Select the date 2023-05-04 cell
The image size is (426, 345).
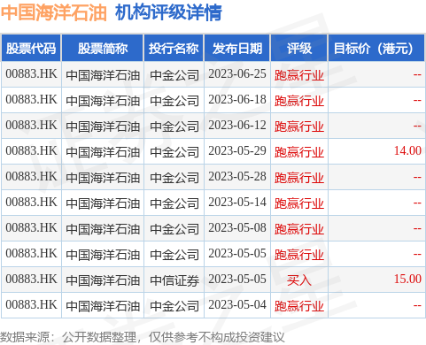click(237, 304)
